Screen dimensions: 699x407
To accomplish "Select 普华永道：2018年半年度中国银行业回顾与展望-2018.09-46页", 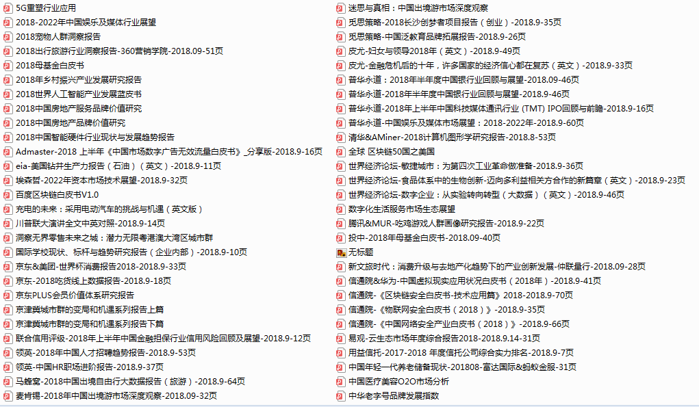I will [463, 80].
